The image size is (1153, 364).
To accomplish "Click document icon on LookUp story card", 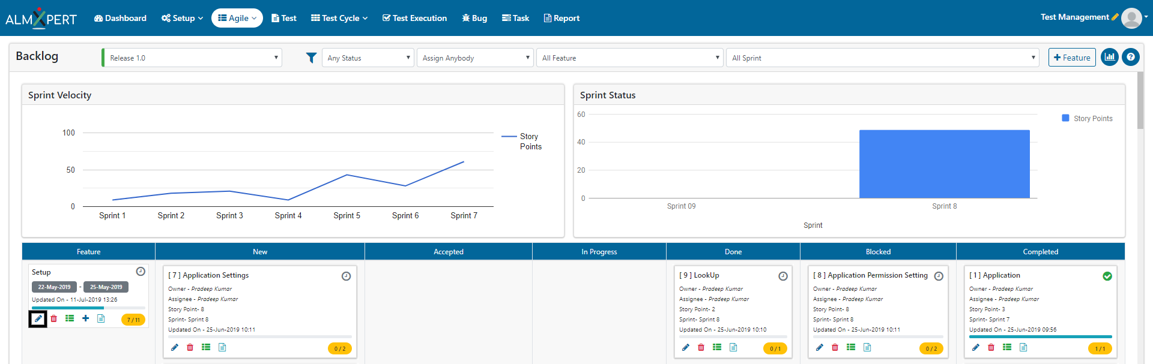I will click(733, 347).
